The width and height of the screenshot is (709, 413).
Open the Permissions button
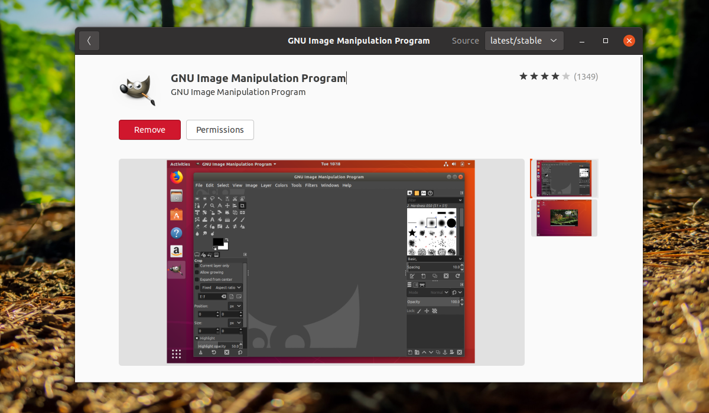220,130
